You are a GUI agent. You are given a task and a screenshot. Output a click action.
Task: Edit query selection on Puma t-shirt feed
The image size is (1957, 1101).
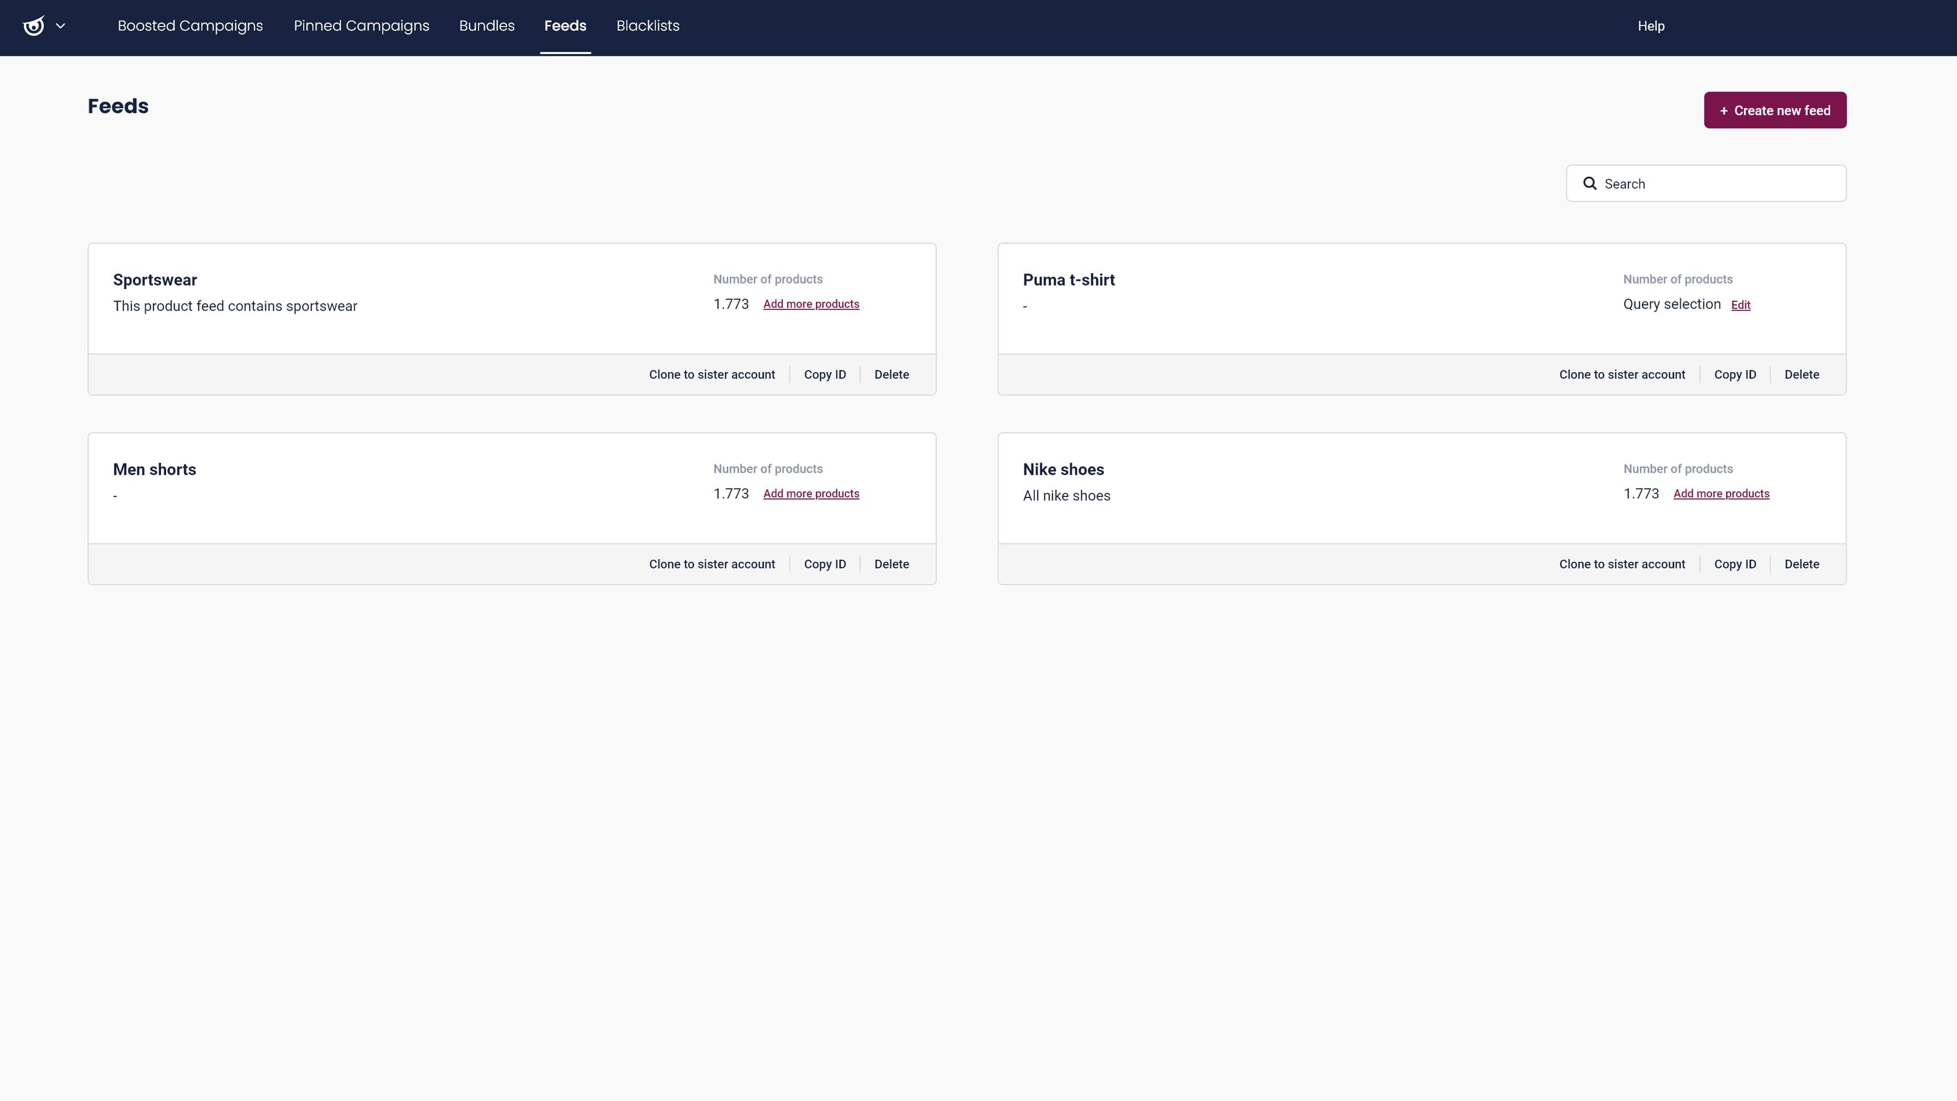(1740, 304)
